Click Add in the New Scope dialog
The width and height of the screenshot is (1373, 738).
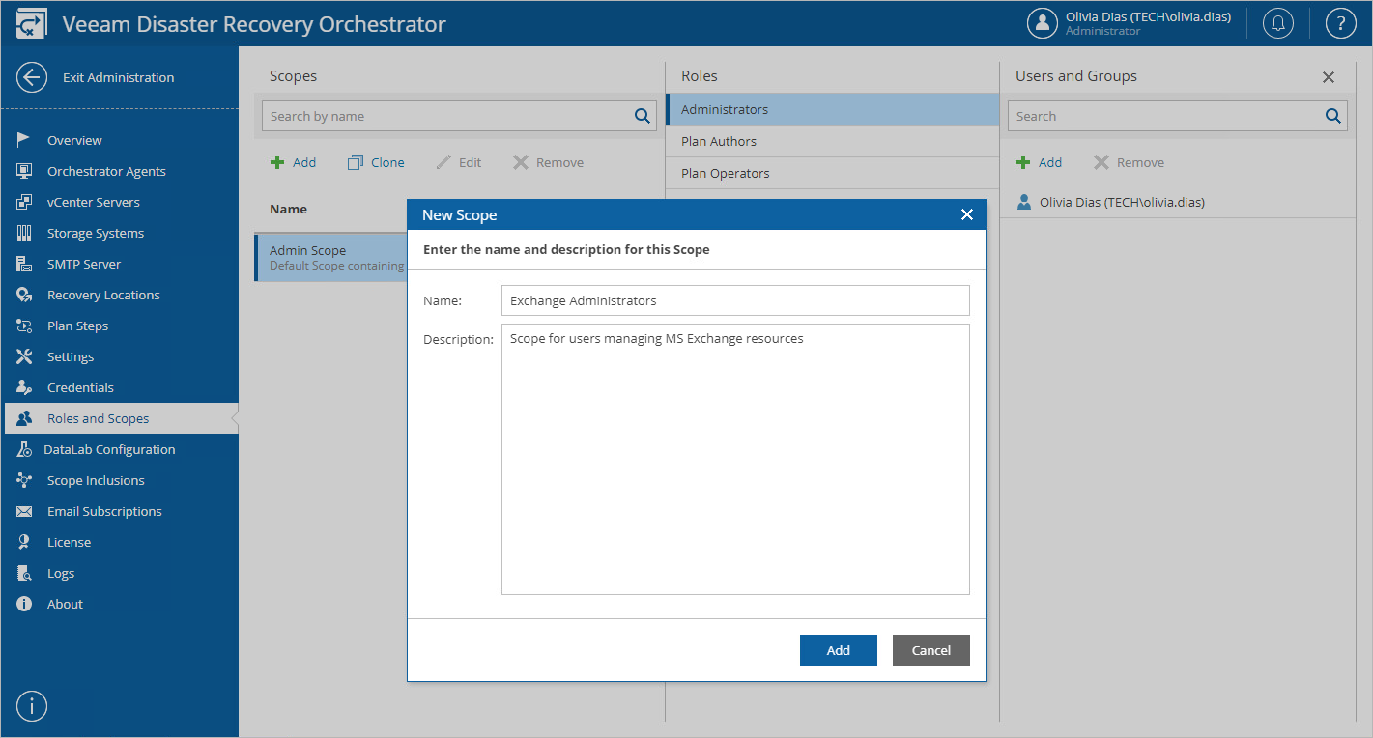[839, 650]
